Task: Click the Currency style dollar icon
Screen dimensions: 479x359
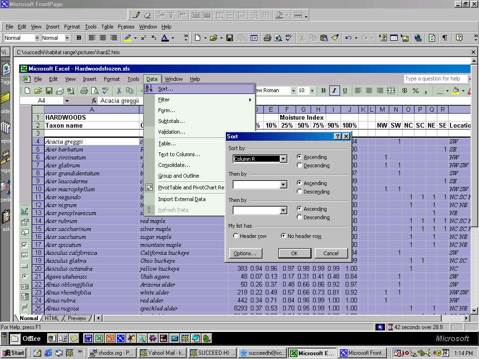Action: coord(405,91)
